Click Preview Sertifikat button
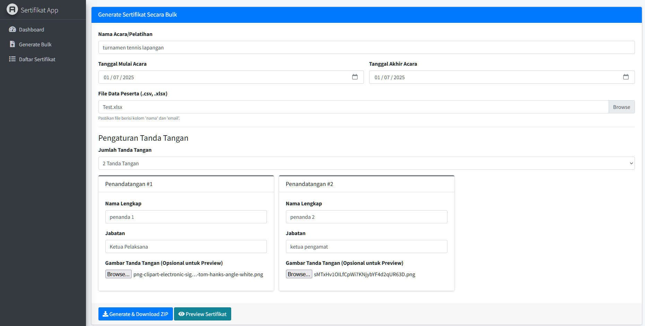The image size is (645, 326). click(202, 314)
